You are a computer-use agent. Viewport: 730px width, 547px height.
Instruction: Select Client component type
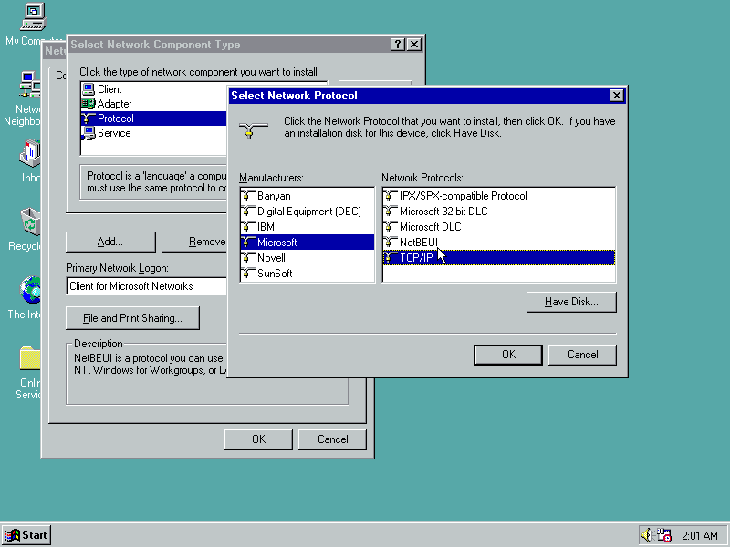pos(109,89)
